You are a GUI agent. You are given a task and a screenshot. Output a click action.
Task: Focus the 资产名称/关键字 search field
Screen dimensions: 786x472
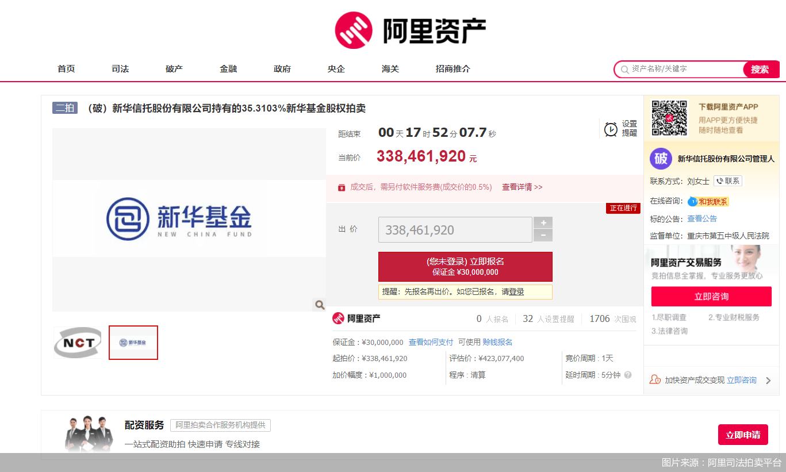[684, 69]
